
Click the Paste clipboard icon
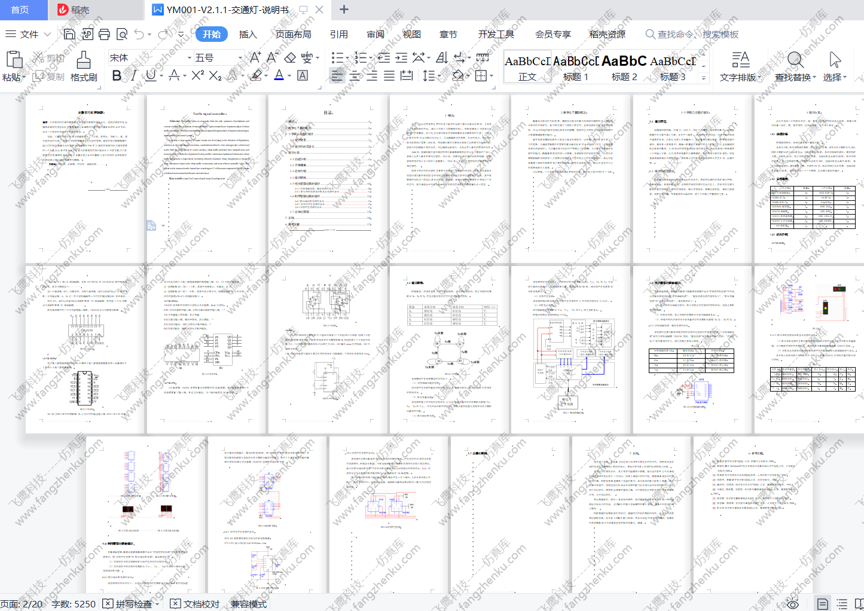(x=14, y=59)
